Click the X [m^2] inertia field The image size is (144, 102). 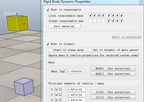tap(76, 89)
